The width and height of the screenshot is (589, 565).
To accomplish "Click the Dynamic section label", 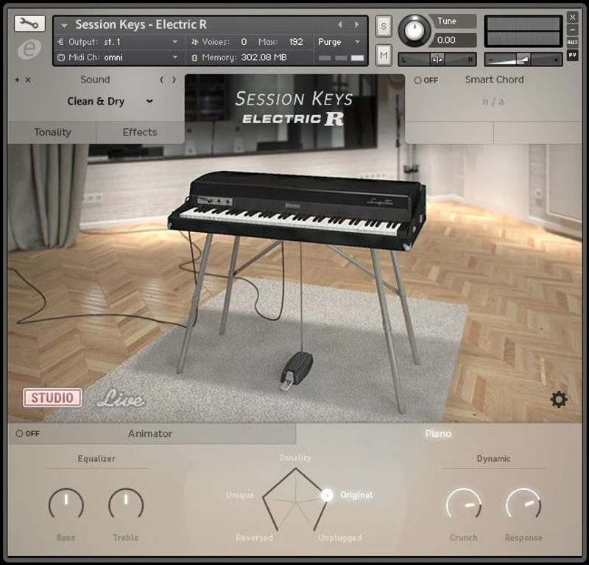I will (x=493, y=459).
